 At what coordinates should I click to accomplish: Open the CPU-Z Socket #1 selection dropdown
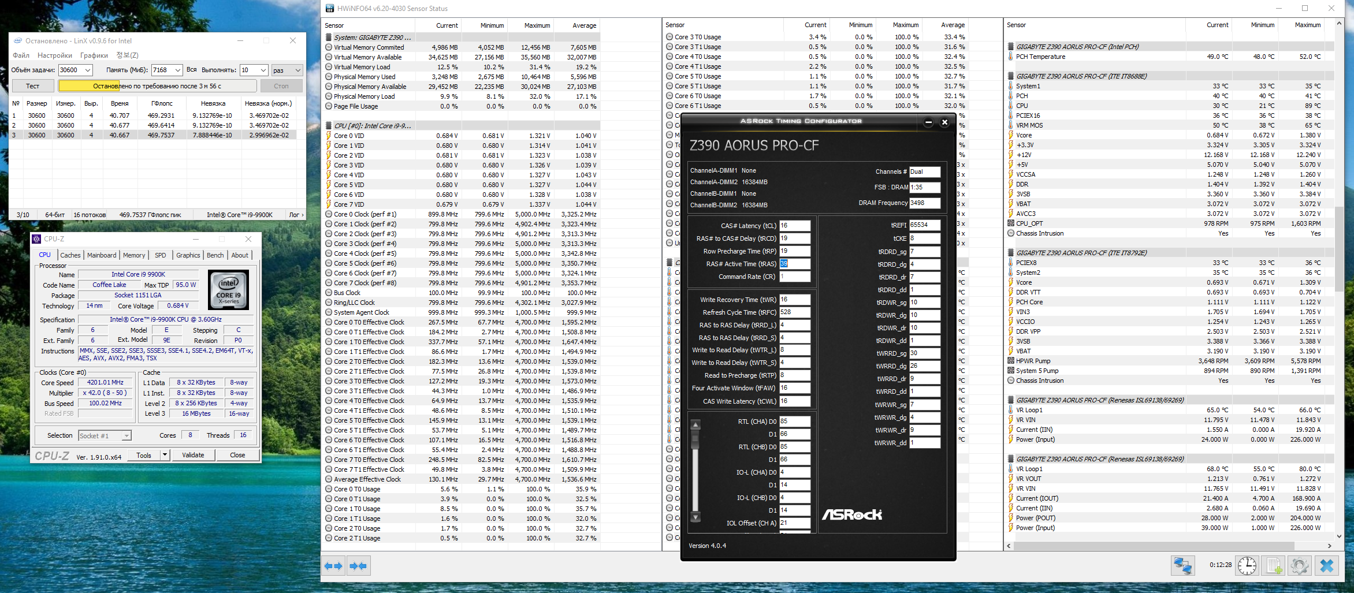[127, 436]
